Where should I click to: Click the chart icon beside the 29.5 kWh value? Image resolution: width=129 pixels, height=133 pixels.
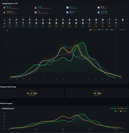click(x=68, y=8)
